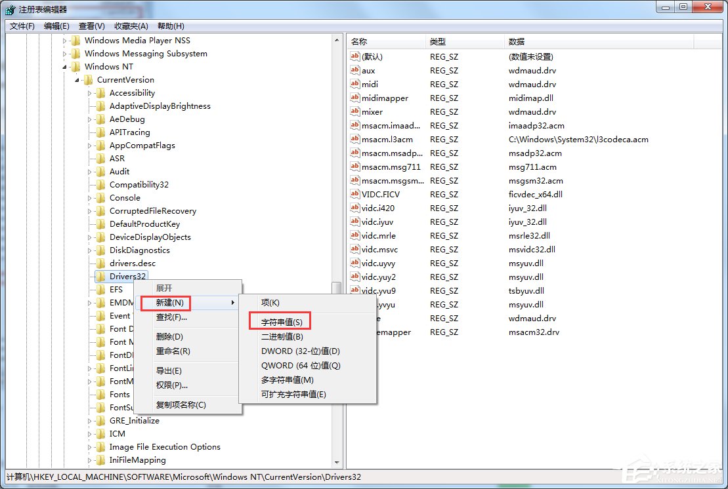Screen dimensions: 728x489
Task: Expand the Image File Execution Options key
Action: 90,446
